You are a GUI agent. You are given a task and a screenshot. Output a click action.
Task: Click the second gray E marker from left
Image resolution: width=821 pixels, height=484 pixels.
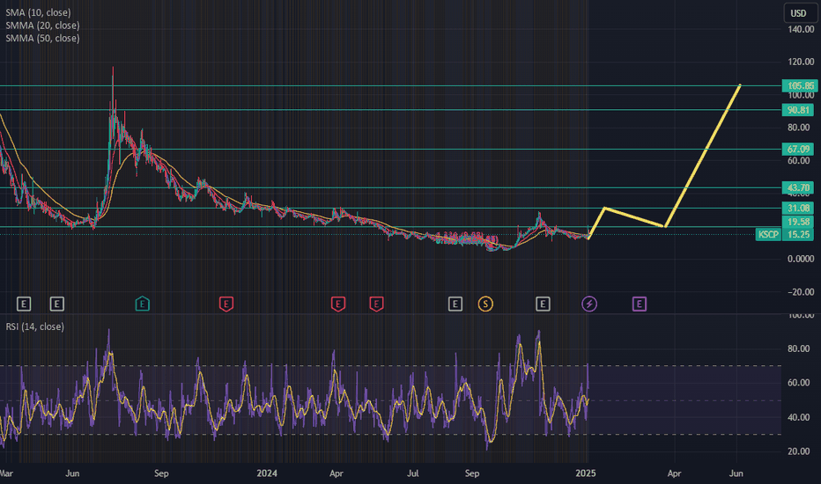(57, 304)
